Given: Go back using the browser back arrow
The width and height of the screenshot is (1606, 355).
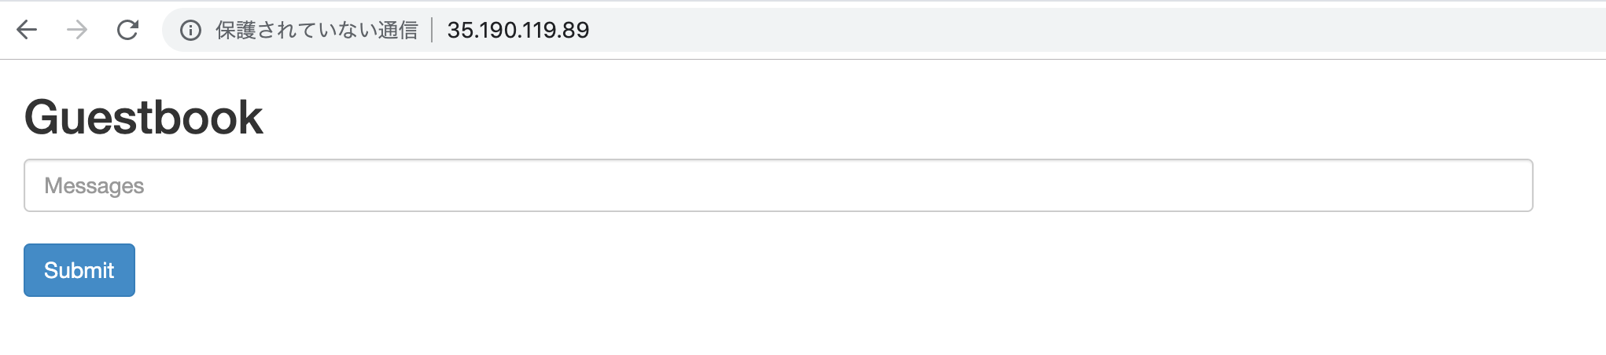Looking at the screenshot, I should [x=27, y=30].
